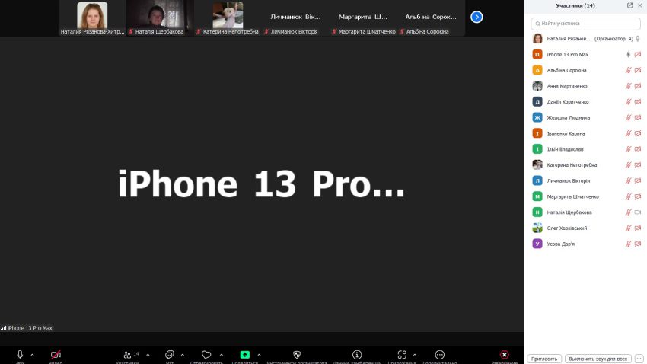647x364 pixels.
Task: Mute microphone with the Звук button
Action: [19, 356]
